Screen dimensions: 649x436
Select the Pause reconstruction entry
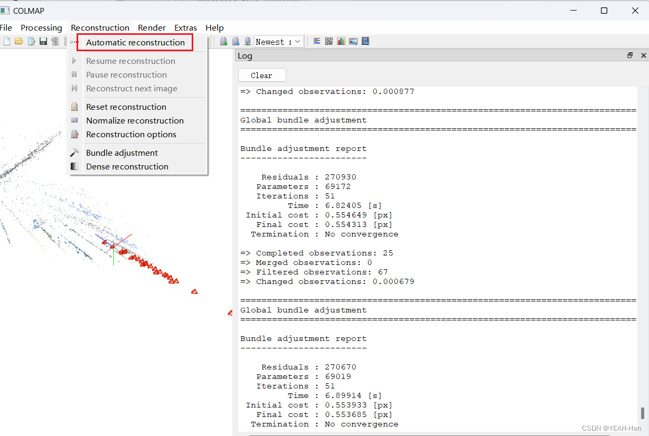coord(137,74)
